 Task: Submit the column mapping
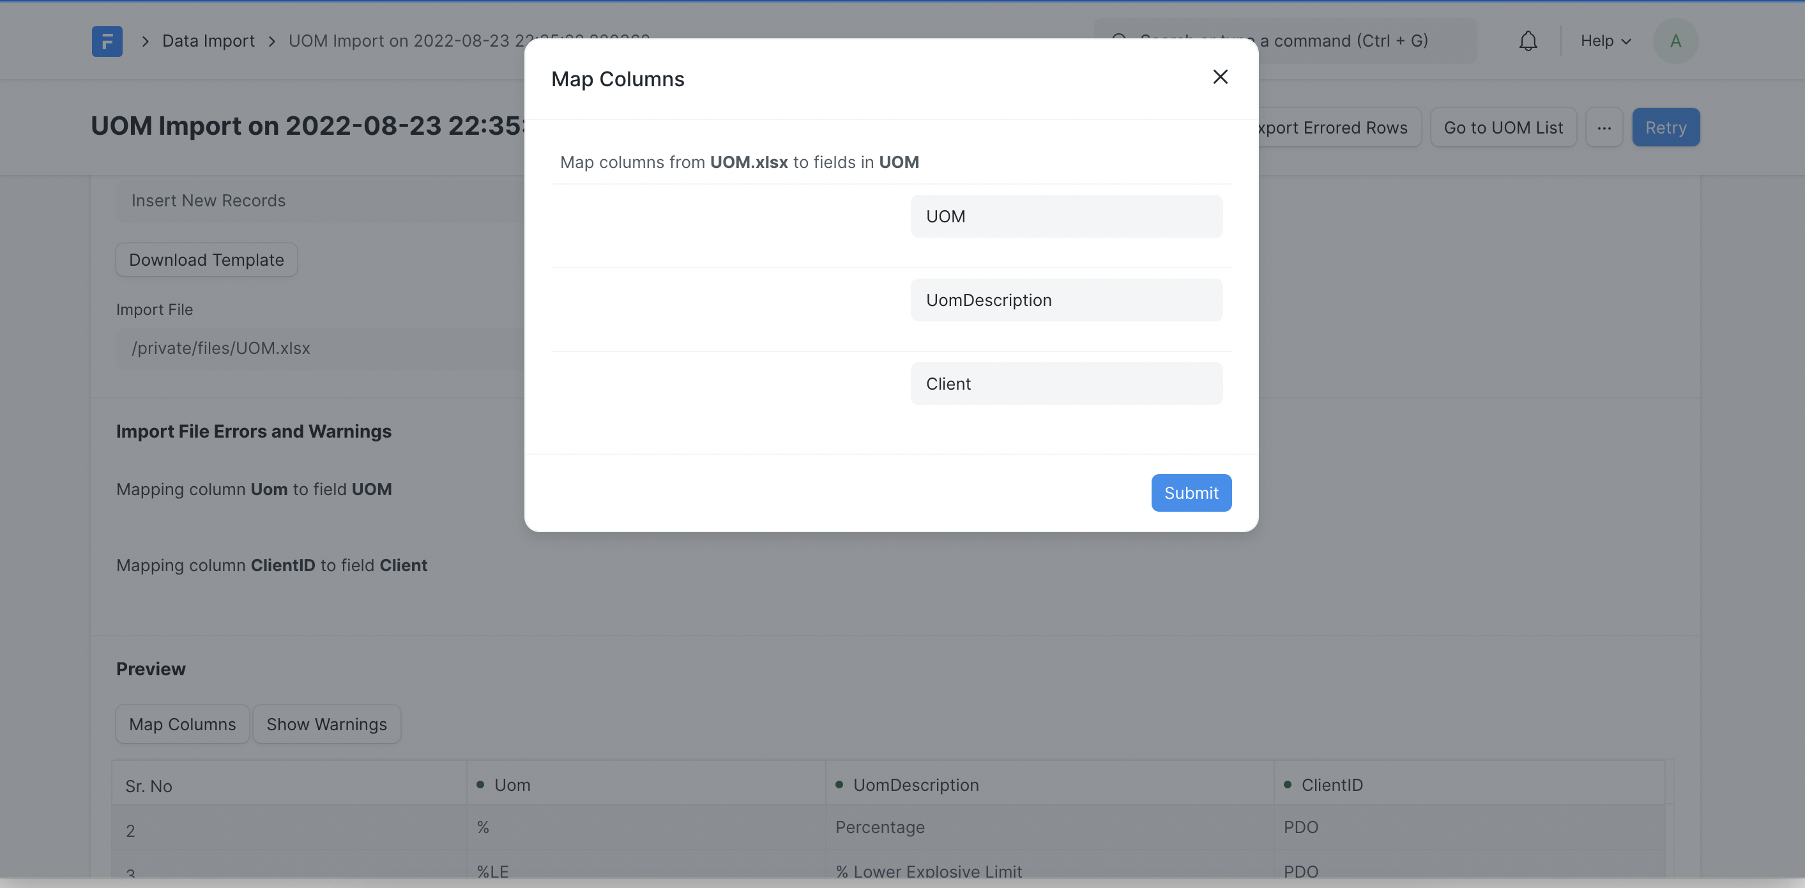coord(1191,493)
